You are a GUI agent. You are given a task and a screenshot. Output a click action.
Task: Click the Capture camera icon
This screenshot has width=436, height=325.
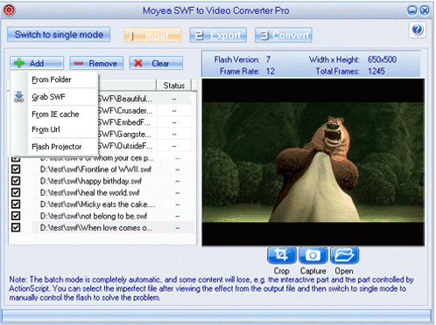pos(313,255)
